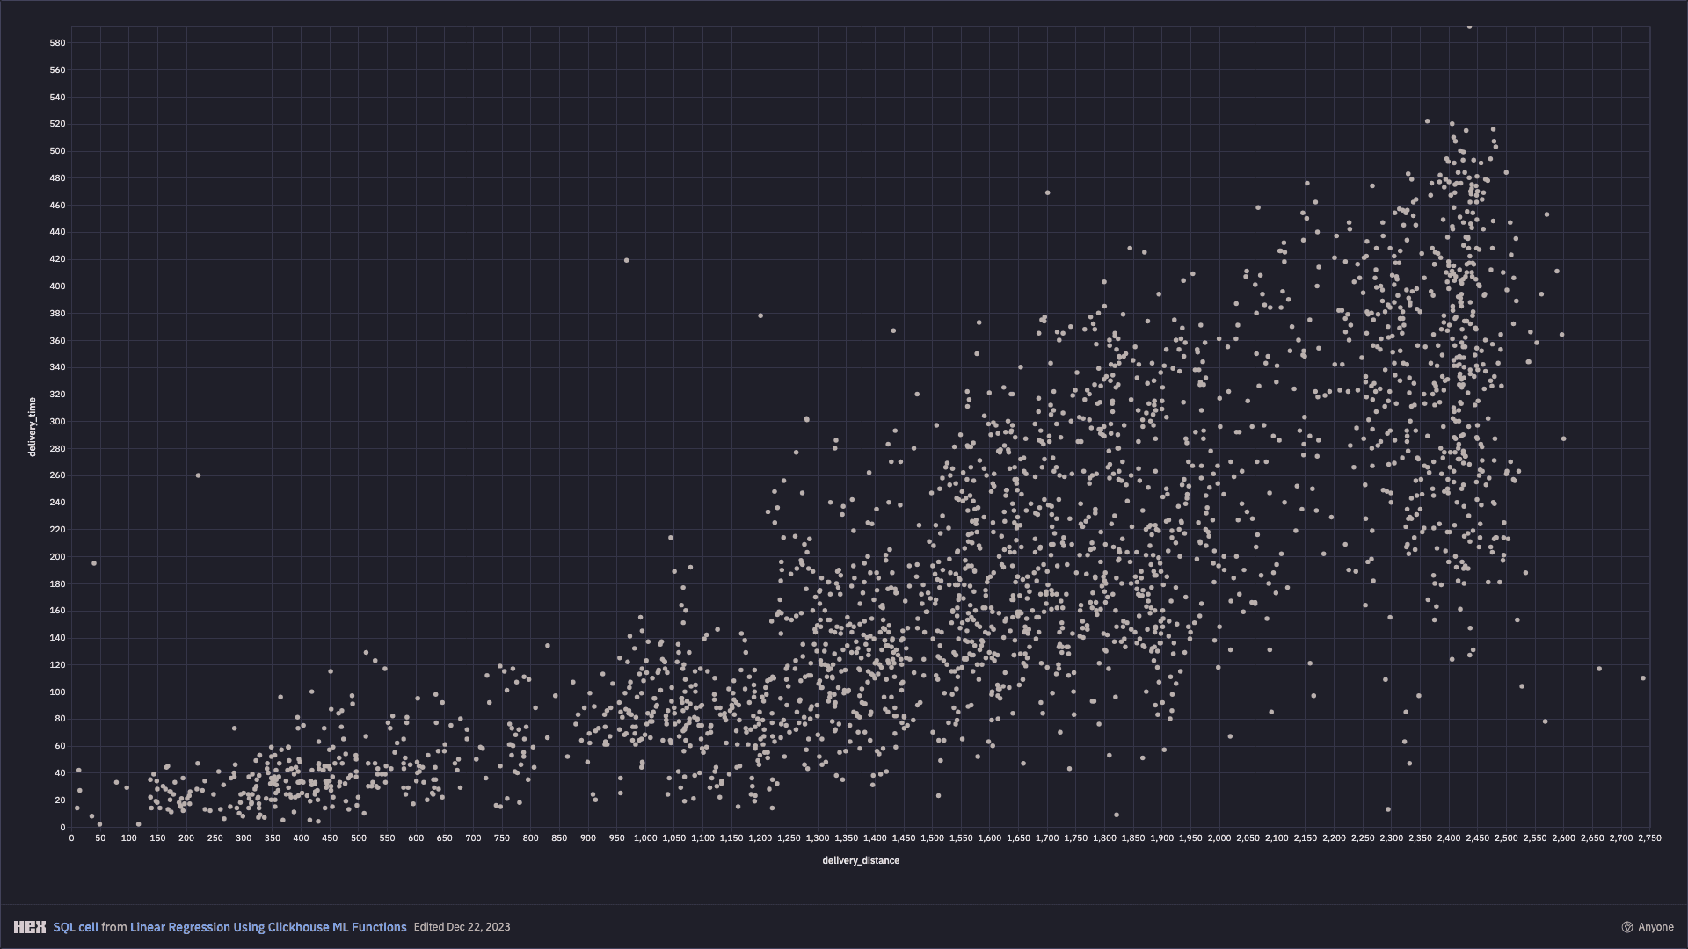Click the outlier point near distance 220, time 260
The width and height of the screenshot is (1688, 949).
(x=198, y=475)
